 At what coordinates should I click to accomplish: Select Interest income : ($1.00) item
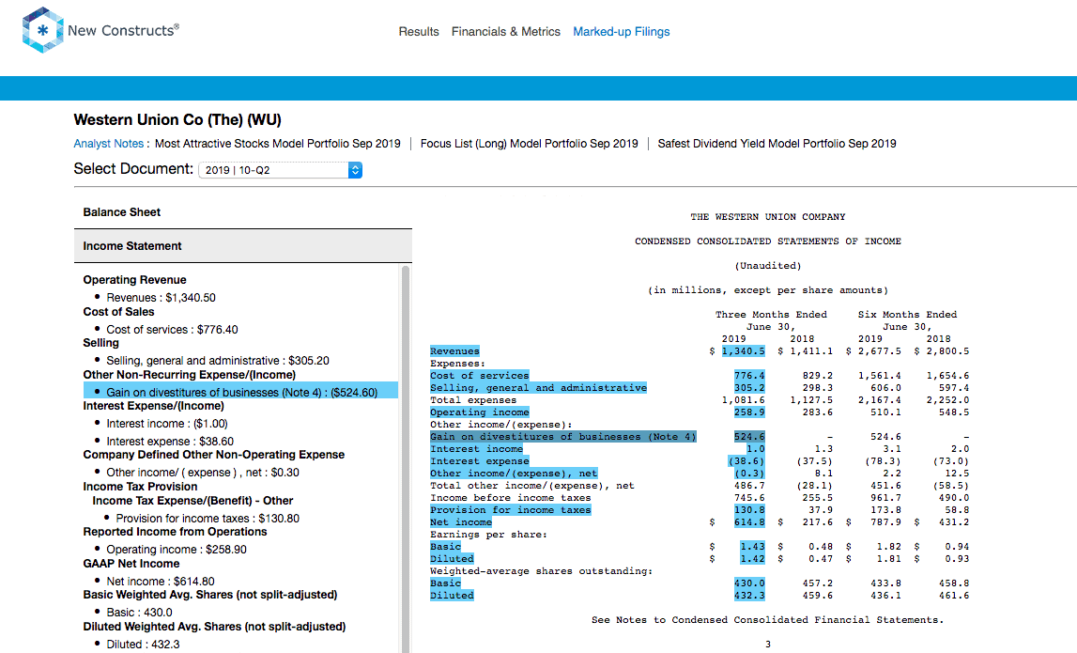point(167,424)
